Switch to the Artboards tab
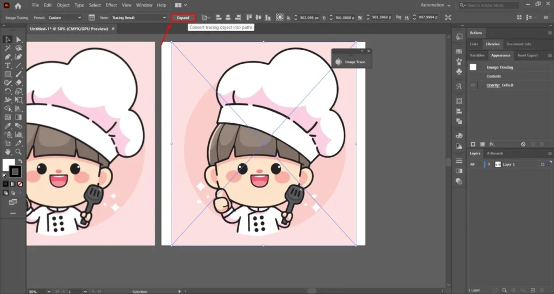 pyautogui.click(x=494, y=153)
